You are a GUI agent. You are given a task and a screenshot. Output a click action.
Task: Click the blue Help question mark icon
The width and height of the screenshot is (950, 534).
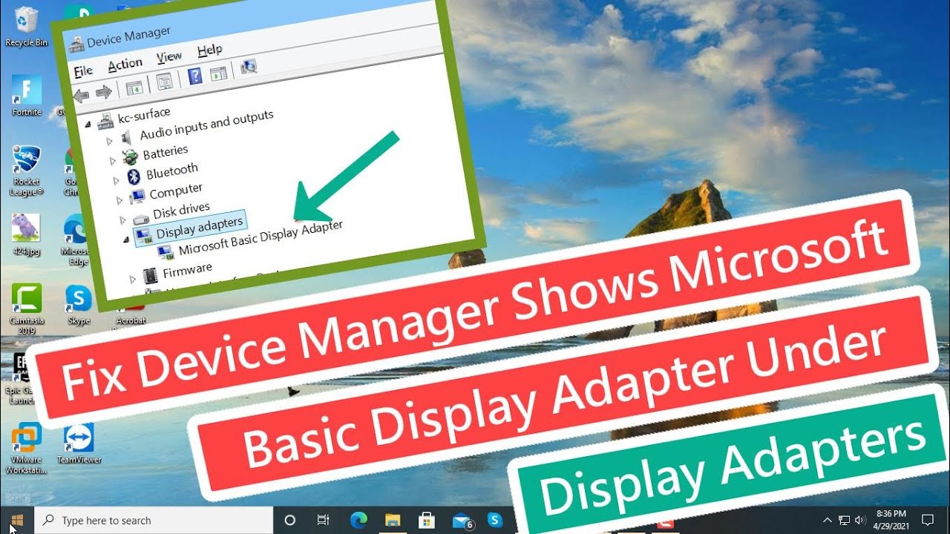point(194,76)
